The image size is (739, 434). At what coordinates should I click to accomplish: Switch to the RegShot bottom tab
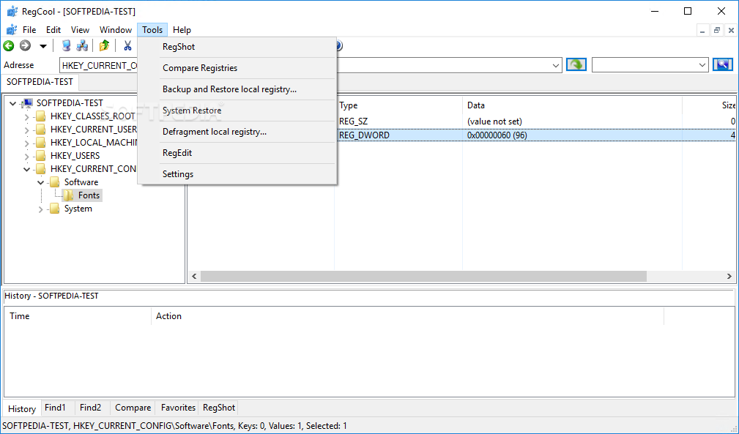point(219,408)
